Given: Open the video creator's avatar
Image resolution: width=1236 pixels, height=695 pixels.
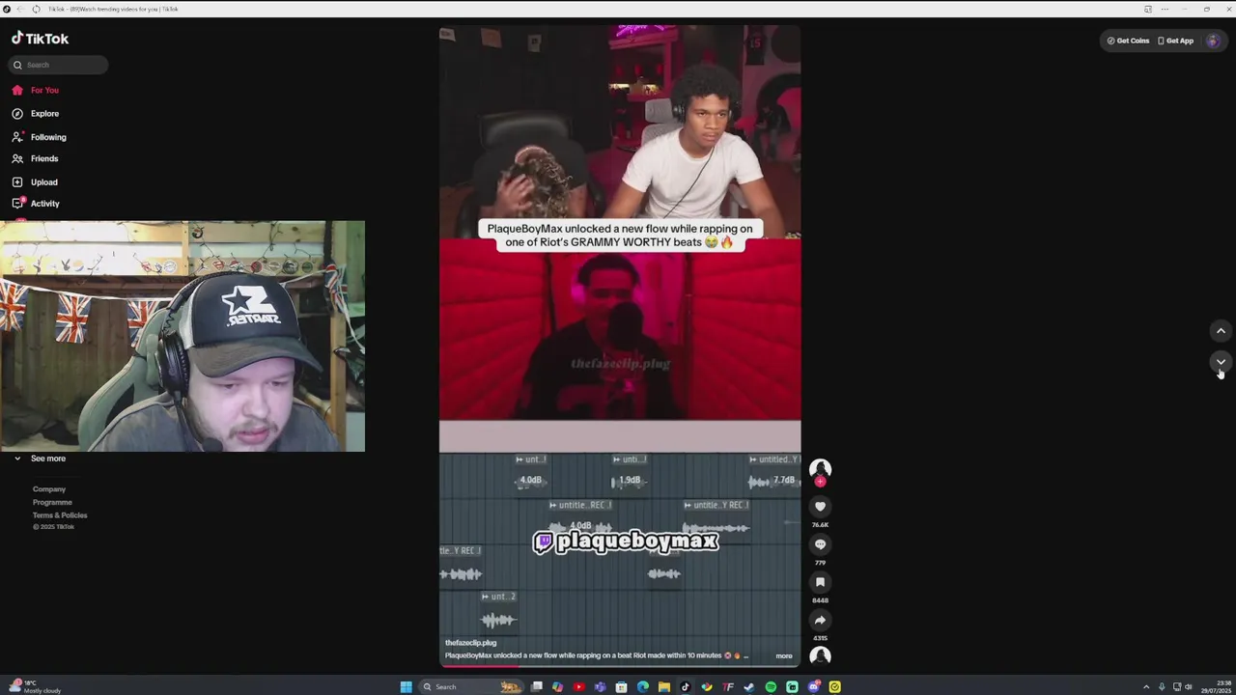Looking at the screenshot, I should pos(820,468).
